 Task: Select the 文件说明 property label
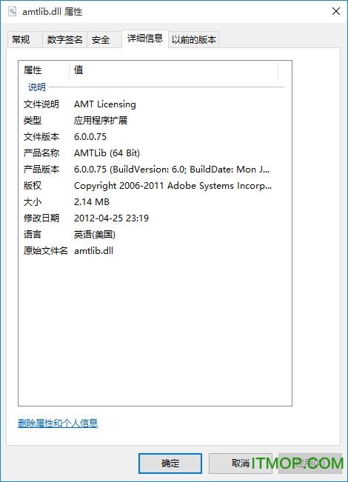[41, 104]
